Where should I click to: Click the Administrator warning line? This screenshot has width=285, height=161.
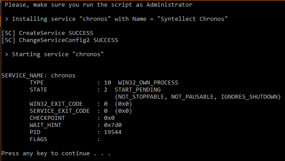point(99,5)
